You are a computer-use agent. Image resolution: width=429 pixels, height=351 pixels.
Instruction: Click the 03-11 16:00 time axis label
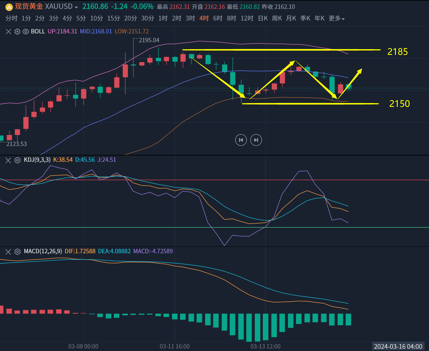pyautogui.click(x=175, y=347)
